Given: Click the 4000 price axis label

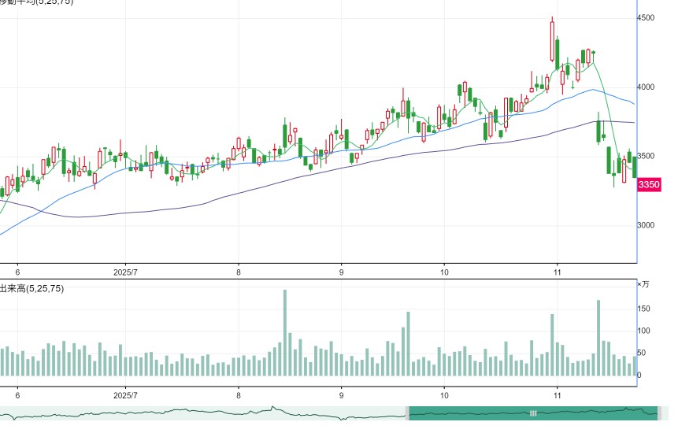Looking at the screenshot, I should tap(646, 87).
